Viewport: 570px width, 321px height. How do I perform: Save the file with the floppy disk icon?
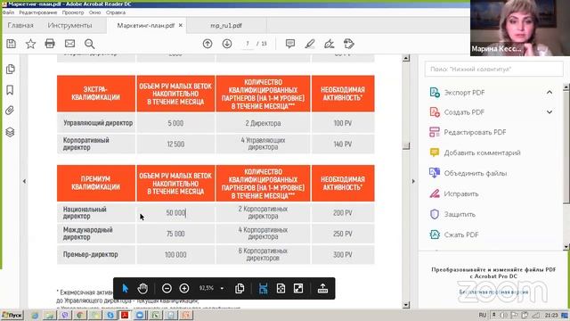pos(12,44)
